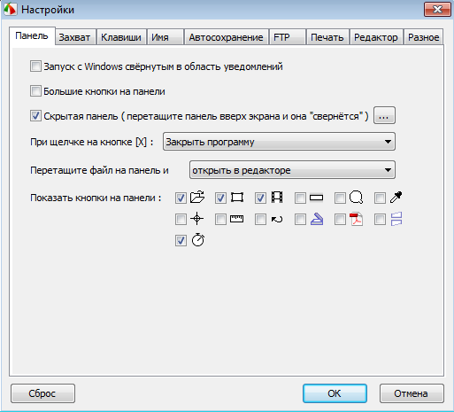Uncheck the box beside the stopwatch icon
This screenshot has height=412, width=454.
pos(181,240)
